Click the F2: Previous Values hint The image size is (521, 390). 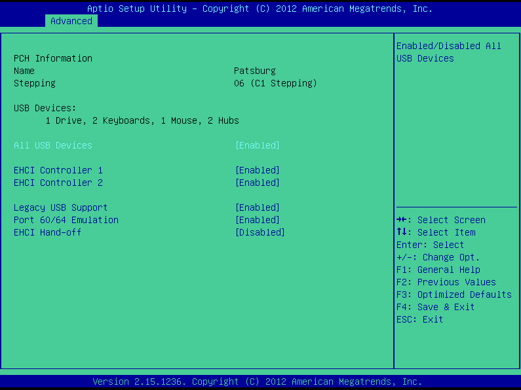446,282
